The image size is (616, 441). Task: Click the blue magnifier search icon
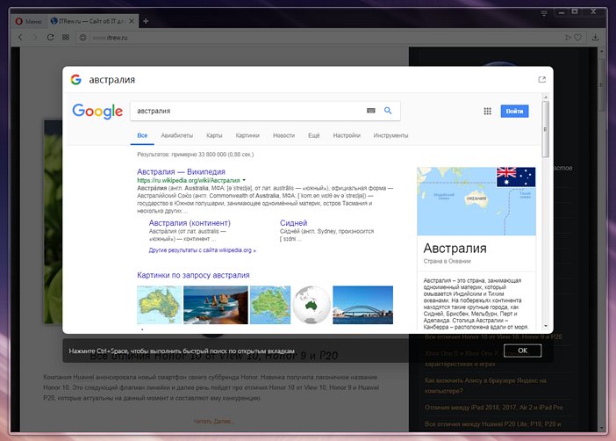tap(388, 111)
